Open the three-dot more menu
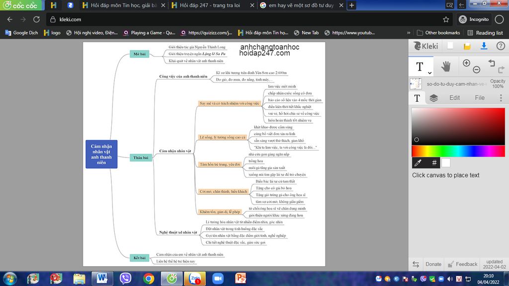The height and width of the screenshot is (286, 509). (501, 98)
